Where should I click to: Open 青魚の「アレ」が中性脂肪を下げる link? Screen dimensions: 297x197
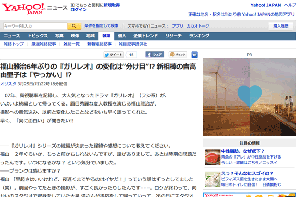[x=251, y=157]
